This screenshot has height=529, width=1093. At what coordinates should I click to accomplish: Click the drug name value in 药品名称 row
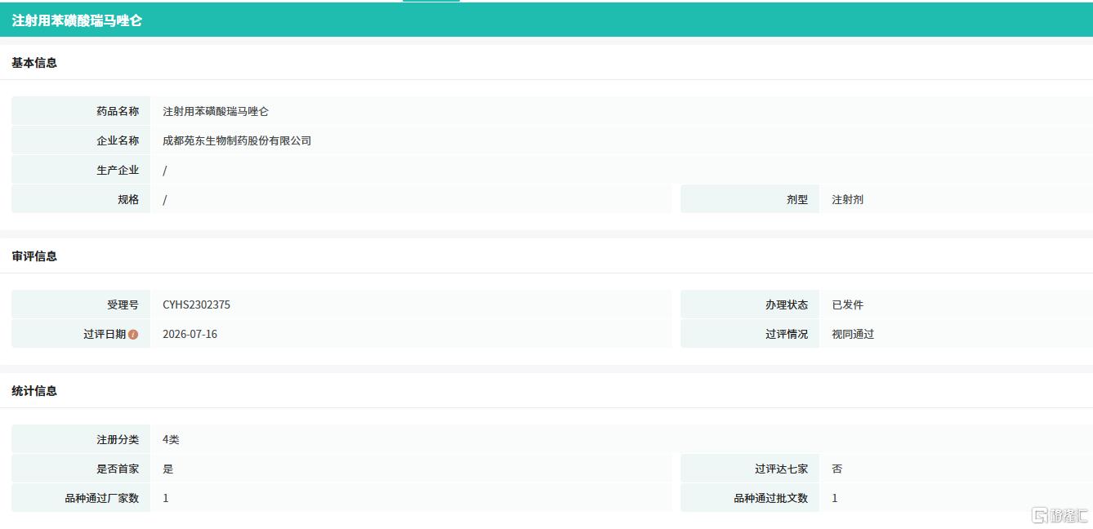click(x=216, y=111)
